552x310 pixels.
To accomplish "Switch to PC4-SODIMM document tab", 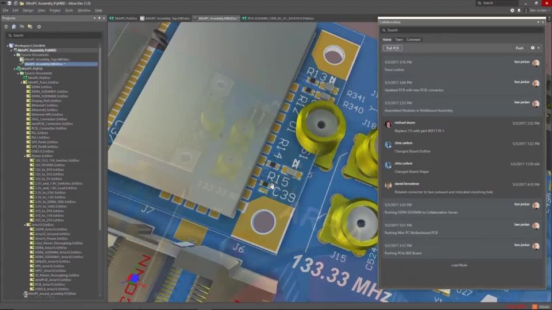I will (x=278, y=18).
